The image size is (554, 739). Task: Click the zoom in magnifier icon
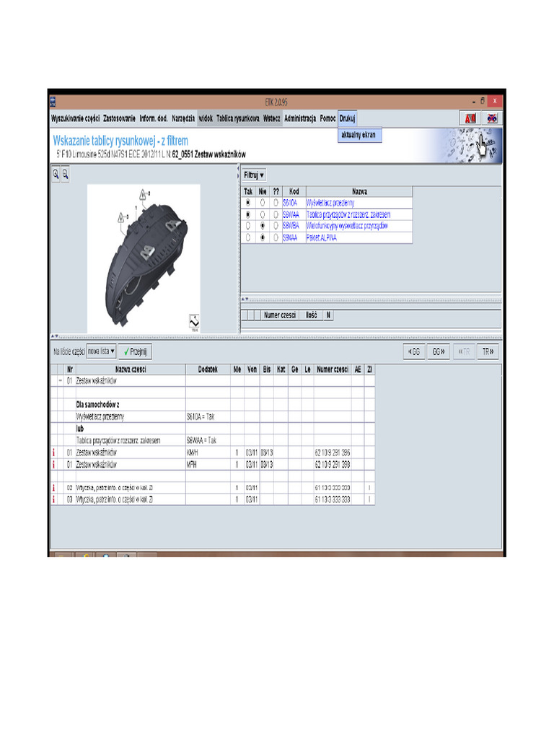click(56, 174)
